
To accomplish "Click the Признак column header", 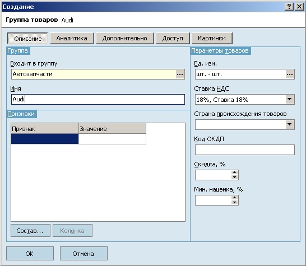I will click(x=45, y=128).
